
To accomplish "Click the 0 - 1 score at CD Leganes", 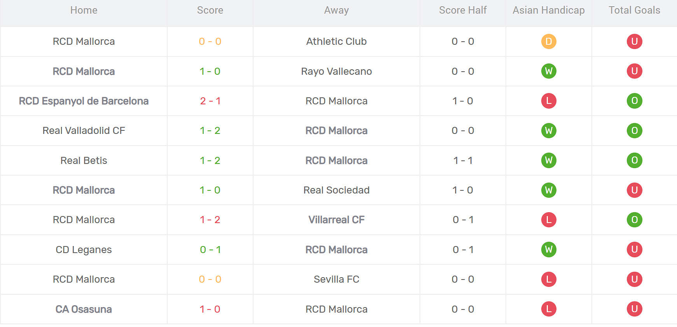I will click(210, 250).
